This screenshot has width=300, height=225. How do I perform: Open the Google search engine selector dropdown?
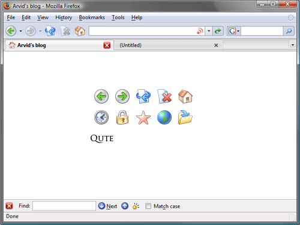point(234,31)
